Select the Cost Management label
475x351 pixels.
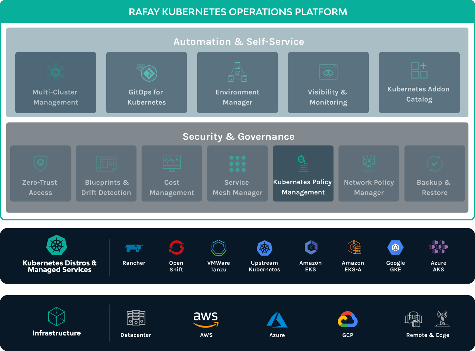coord(172,187)
